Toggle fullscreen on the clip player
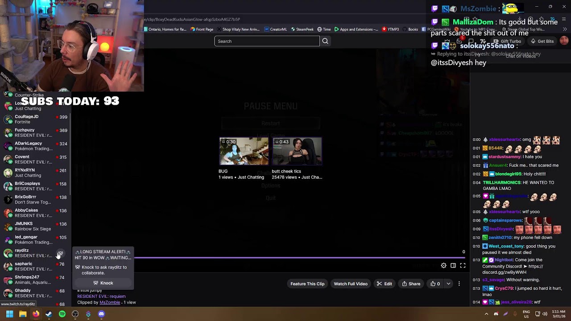The width and height of the screenshot is (571, 321). (463, 266)
